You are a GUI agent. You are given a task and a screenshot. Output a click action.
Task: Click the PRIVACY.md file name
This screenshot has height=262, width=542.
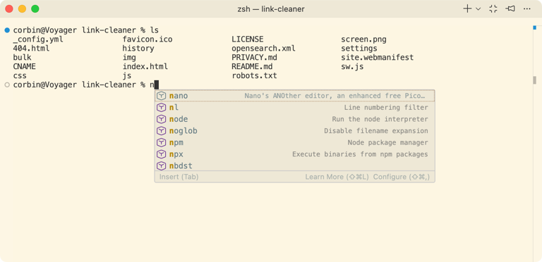[x=254, y=58]
